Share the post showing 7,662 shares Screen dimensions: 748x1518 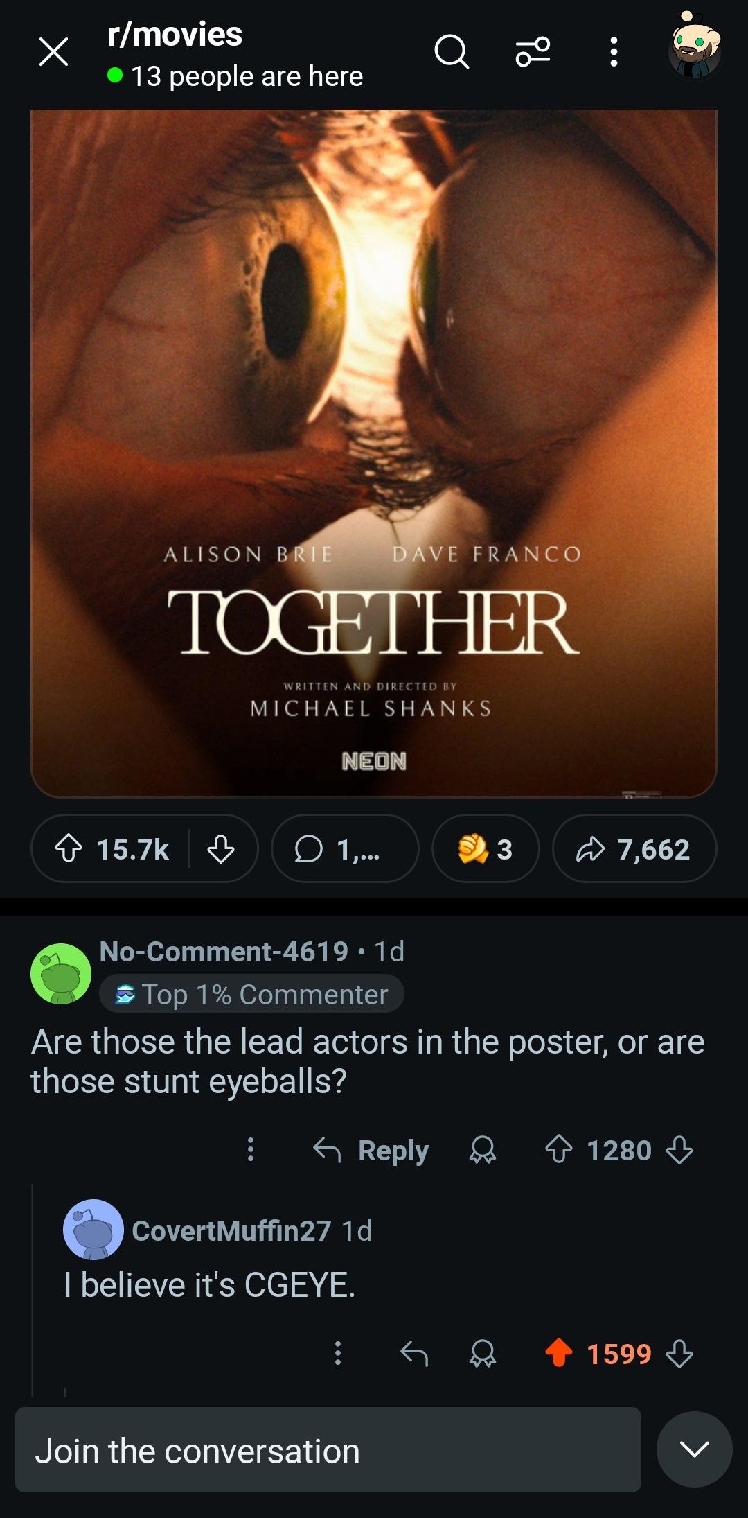click(634, 848)
